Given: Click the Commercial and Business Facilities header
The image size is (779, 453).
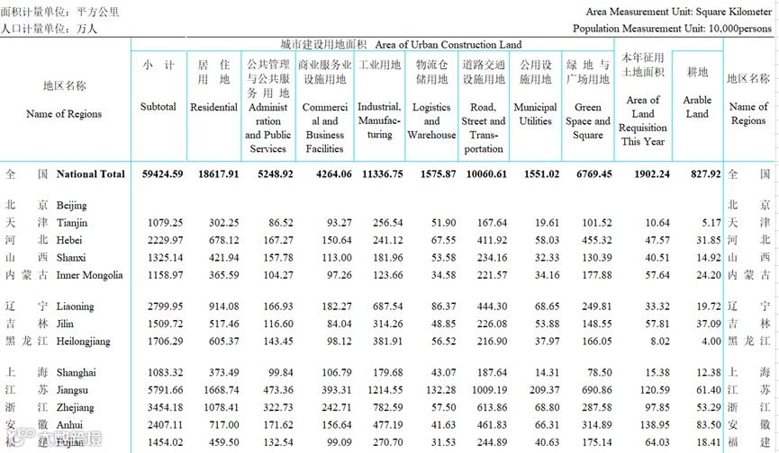Looking at the screenshot, I should tap(325, 128).
